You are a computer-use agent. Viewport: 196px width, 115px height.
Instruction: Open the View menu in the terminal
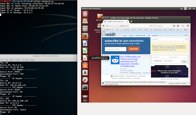12,60
